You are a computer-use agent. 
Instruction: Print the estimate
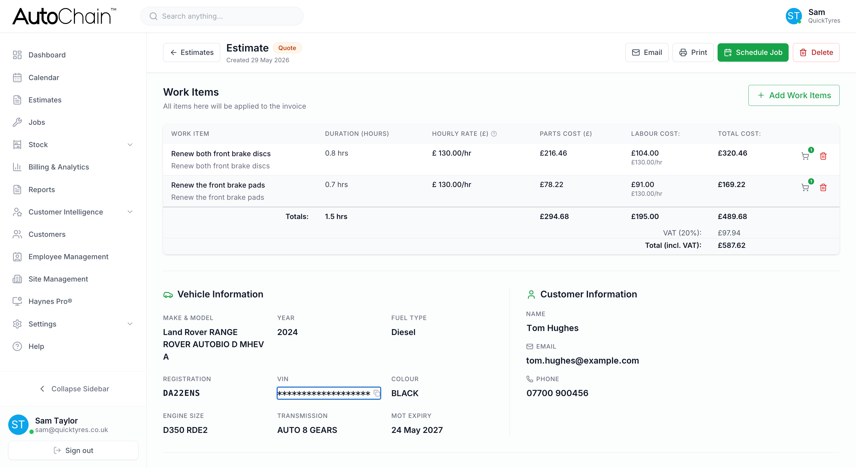tap(693, 52)
